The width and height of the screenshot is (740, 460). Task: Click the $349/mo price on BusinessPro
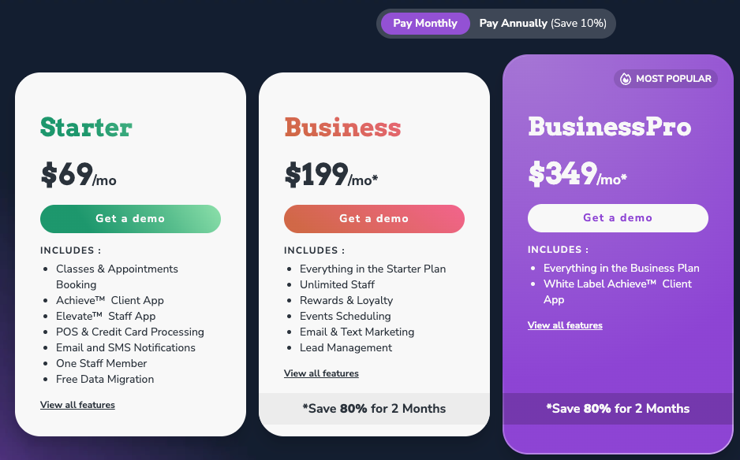(x=577, y=175)
